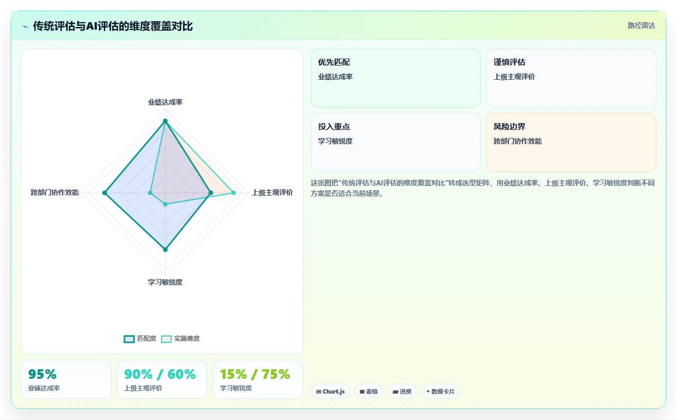Viewport: 677px width, 420px height.
Task: Click the 15% / 75% stat value
Action: pos(255,374)
